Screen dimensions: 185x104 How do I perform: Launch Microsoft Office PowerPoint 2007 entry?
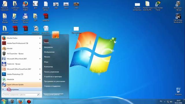pos(22,69)
